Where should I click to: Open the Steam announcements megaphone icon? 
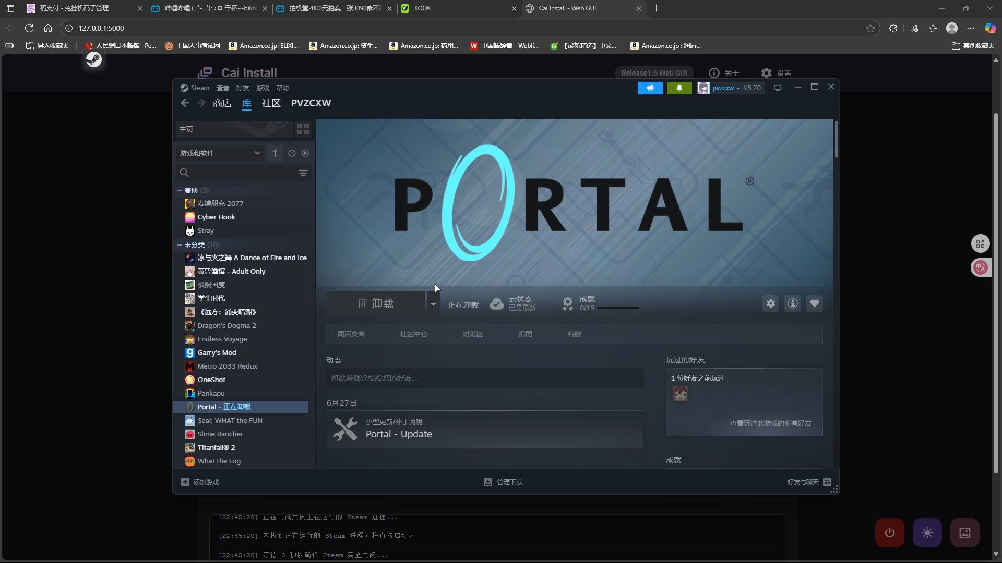[650, 88]
